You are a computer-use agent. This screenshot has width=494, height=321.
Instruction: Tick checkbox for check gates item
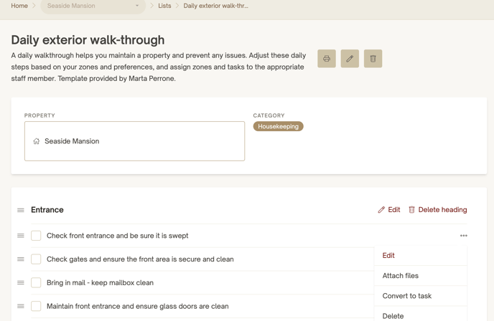click(x=36, y=259)
